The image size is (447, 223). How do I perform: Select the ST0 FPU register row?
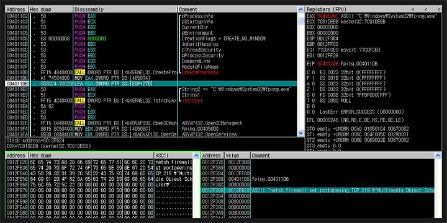358,129
